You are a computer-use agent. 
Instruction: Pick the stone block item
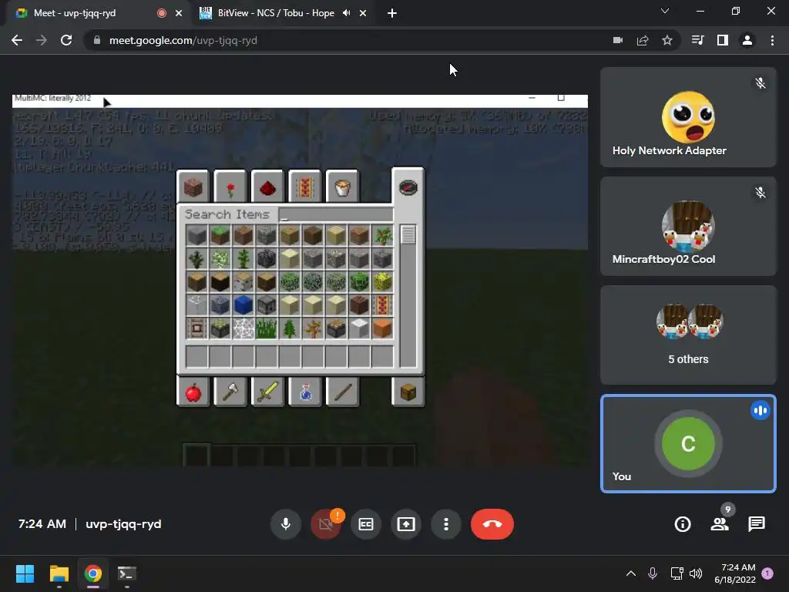[196, 235]
